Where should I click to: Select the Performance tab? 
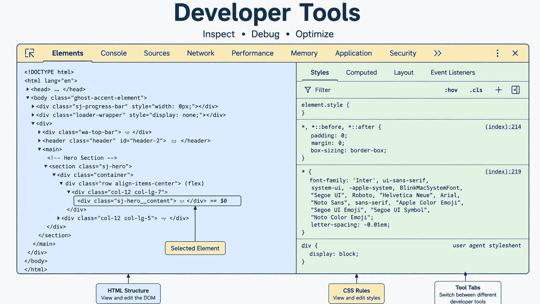click(x=252, y=53)
